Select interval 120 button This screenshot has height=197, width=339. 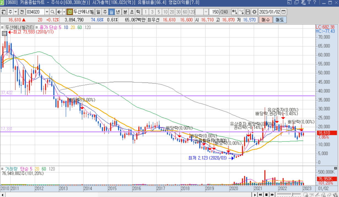coord(191,12)
